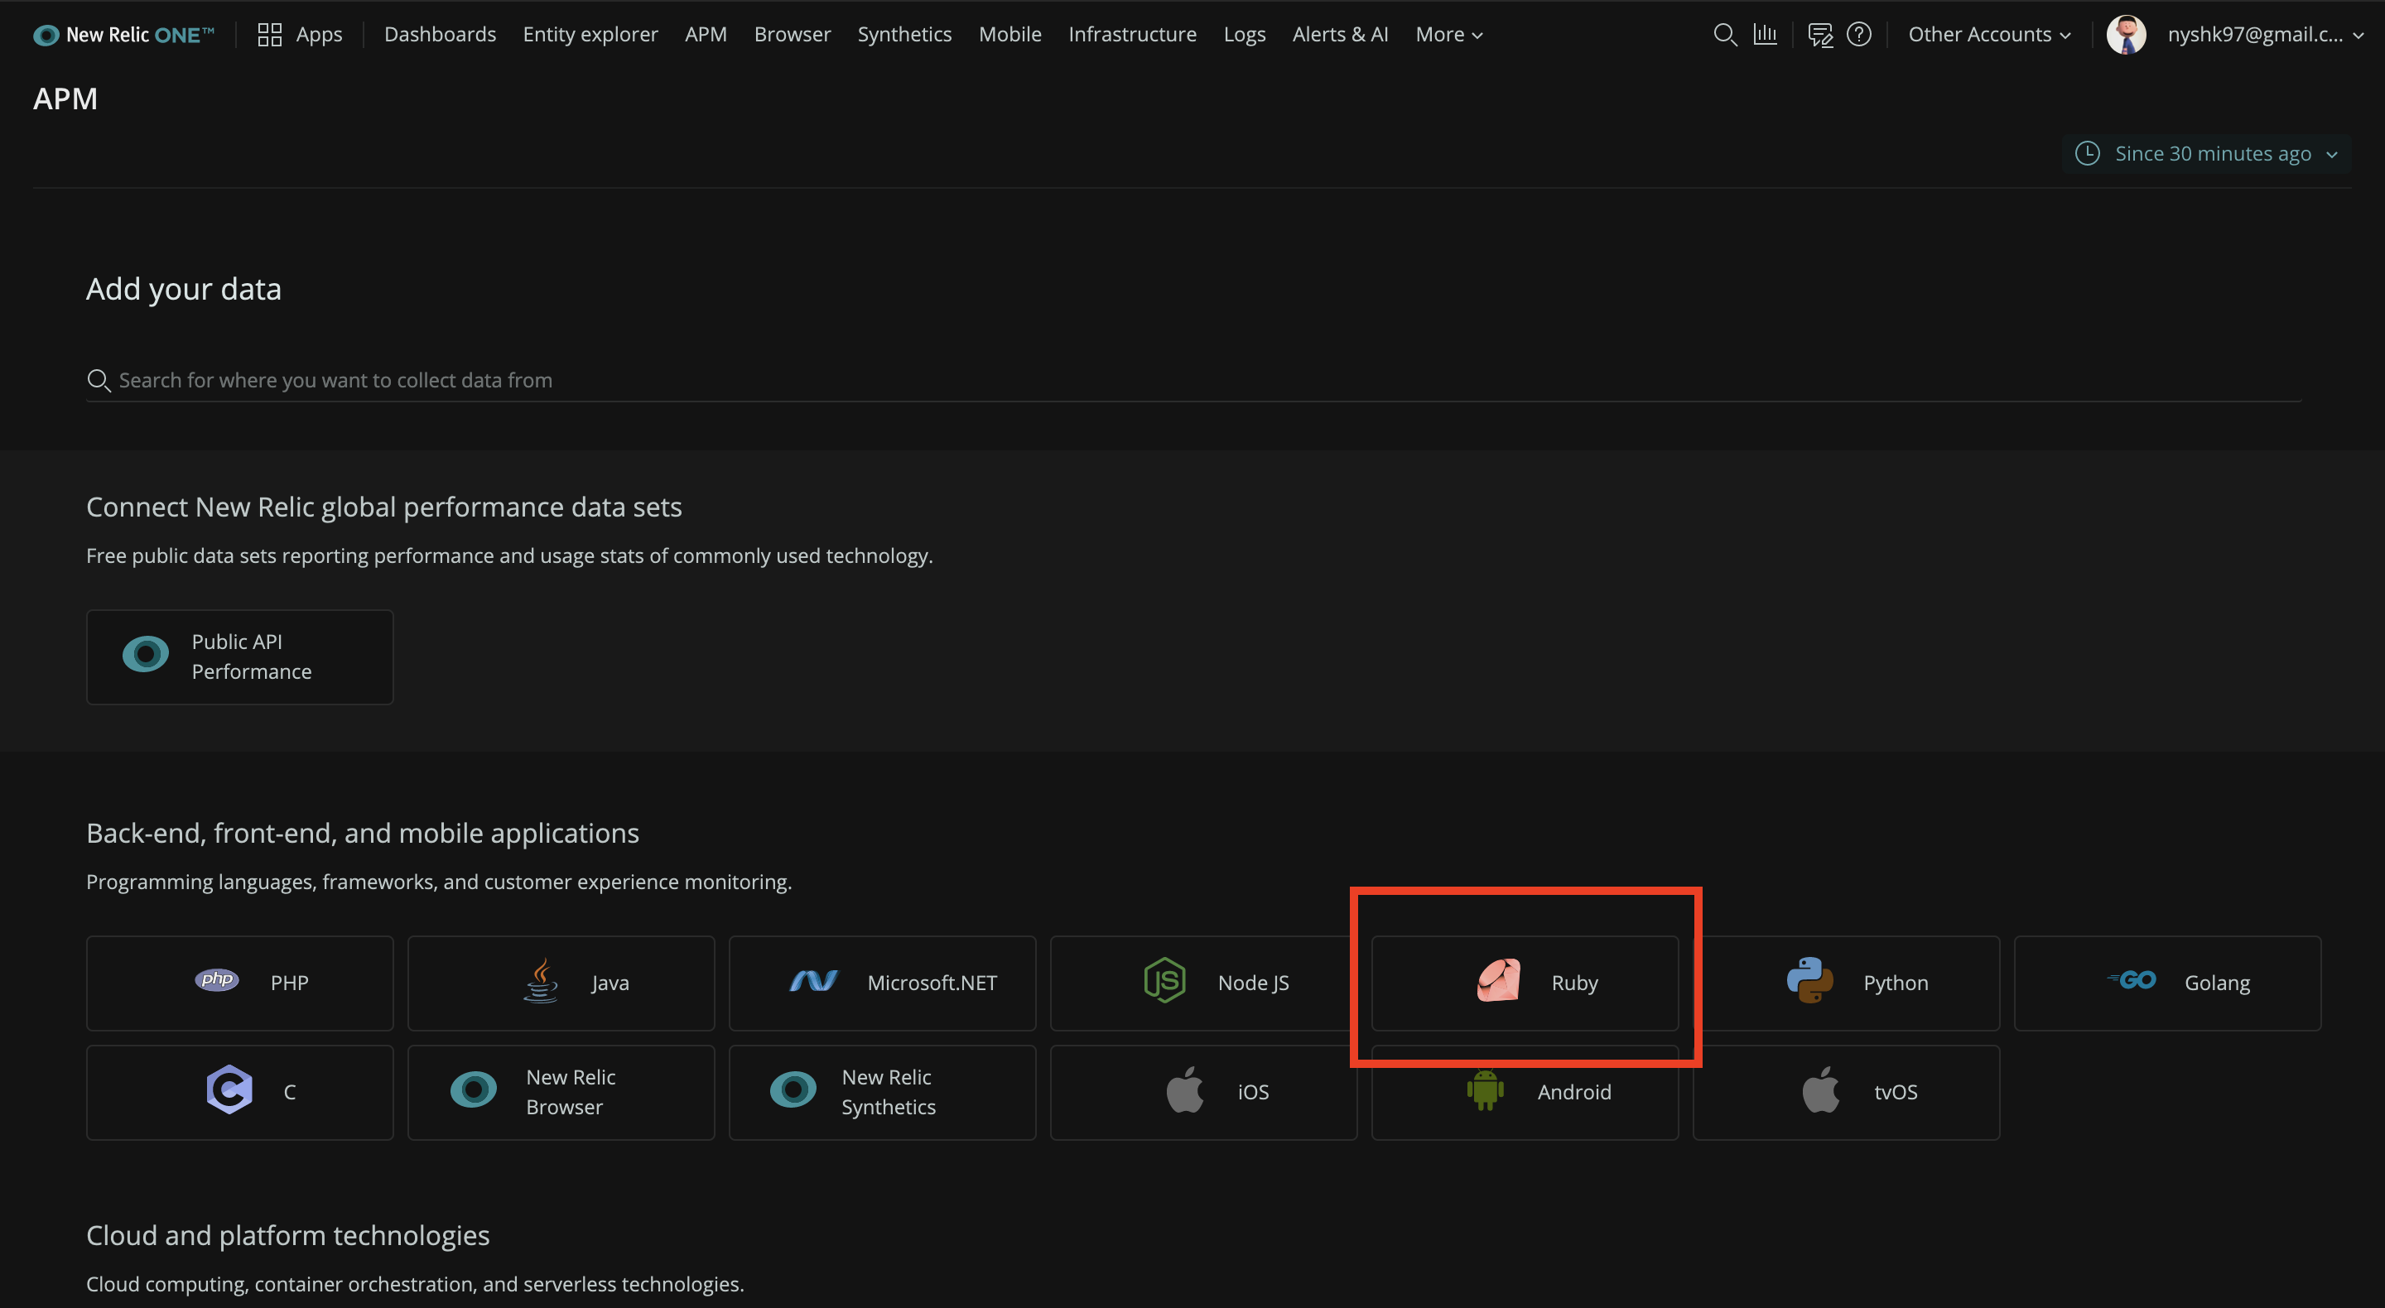The image size is (2385, 1308).
Task: Click the Android robot icon
Action: [x=1485, y=1090]
